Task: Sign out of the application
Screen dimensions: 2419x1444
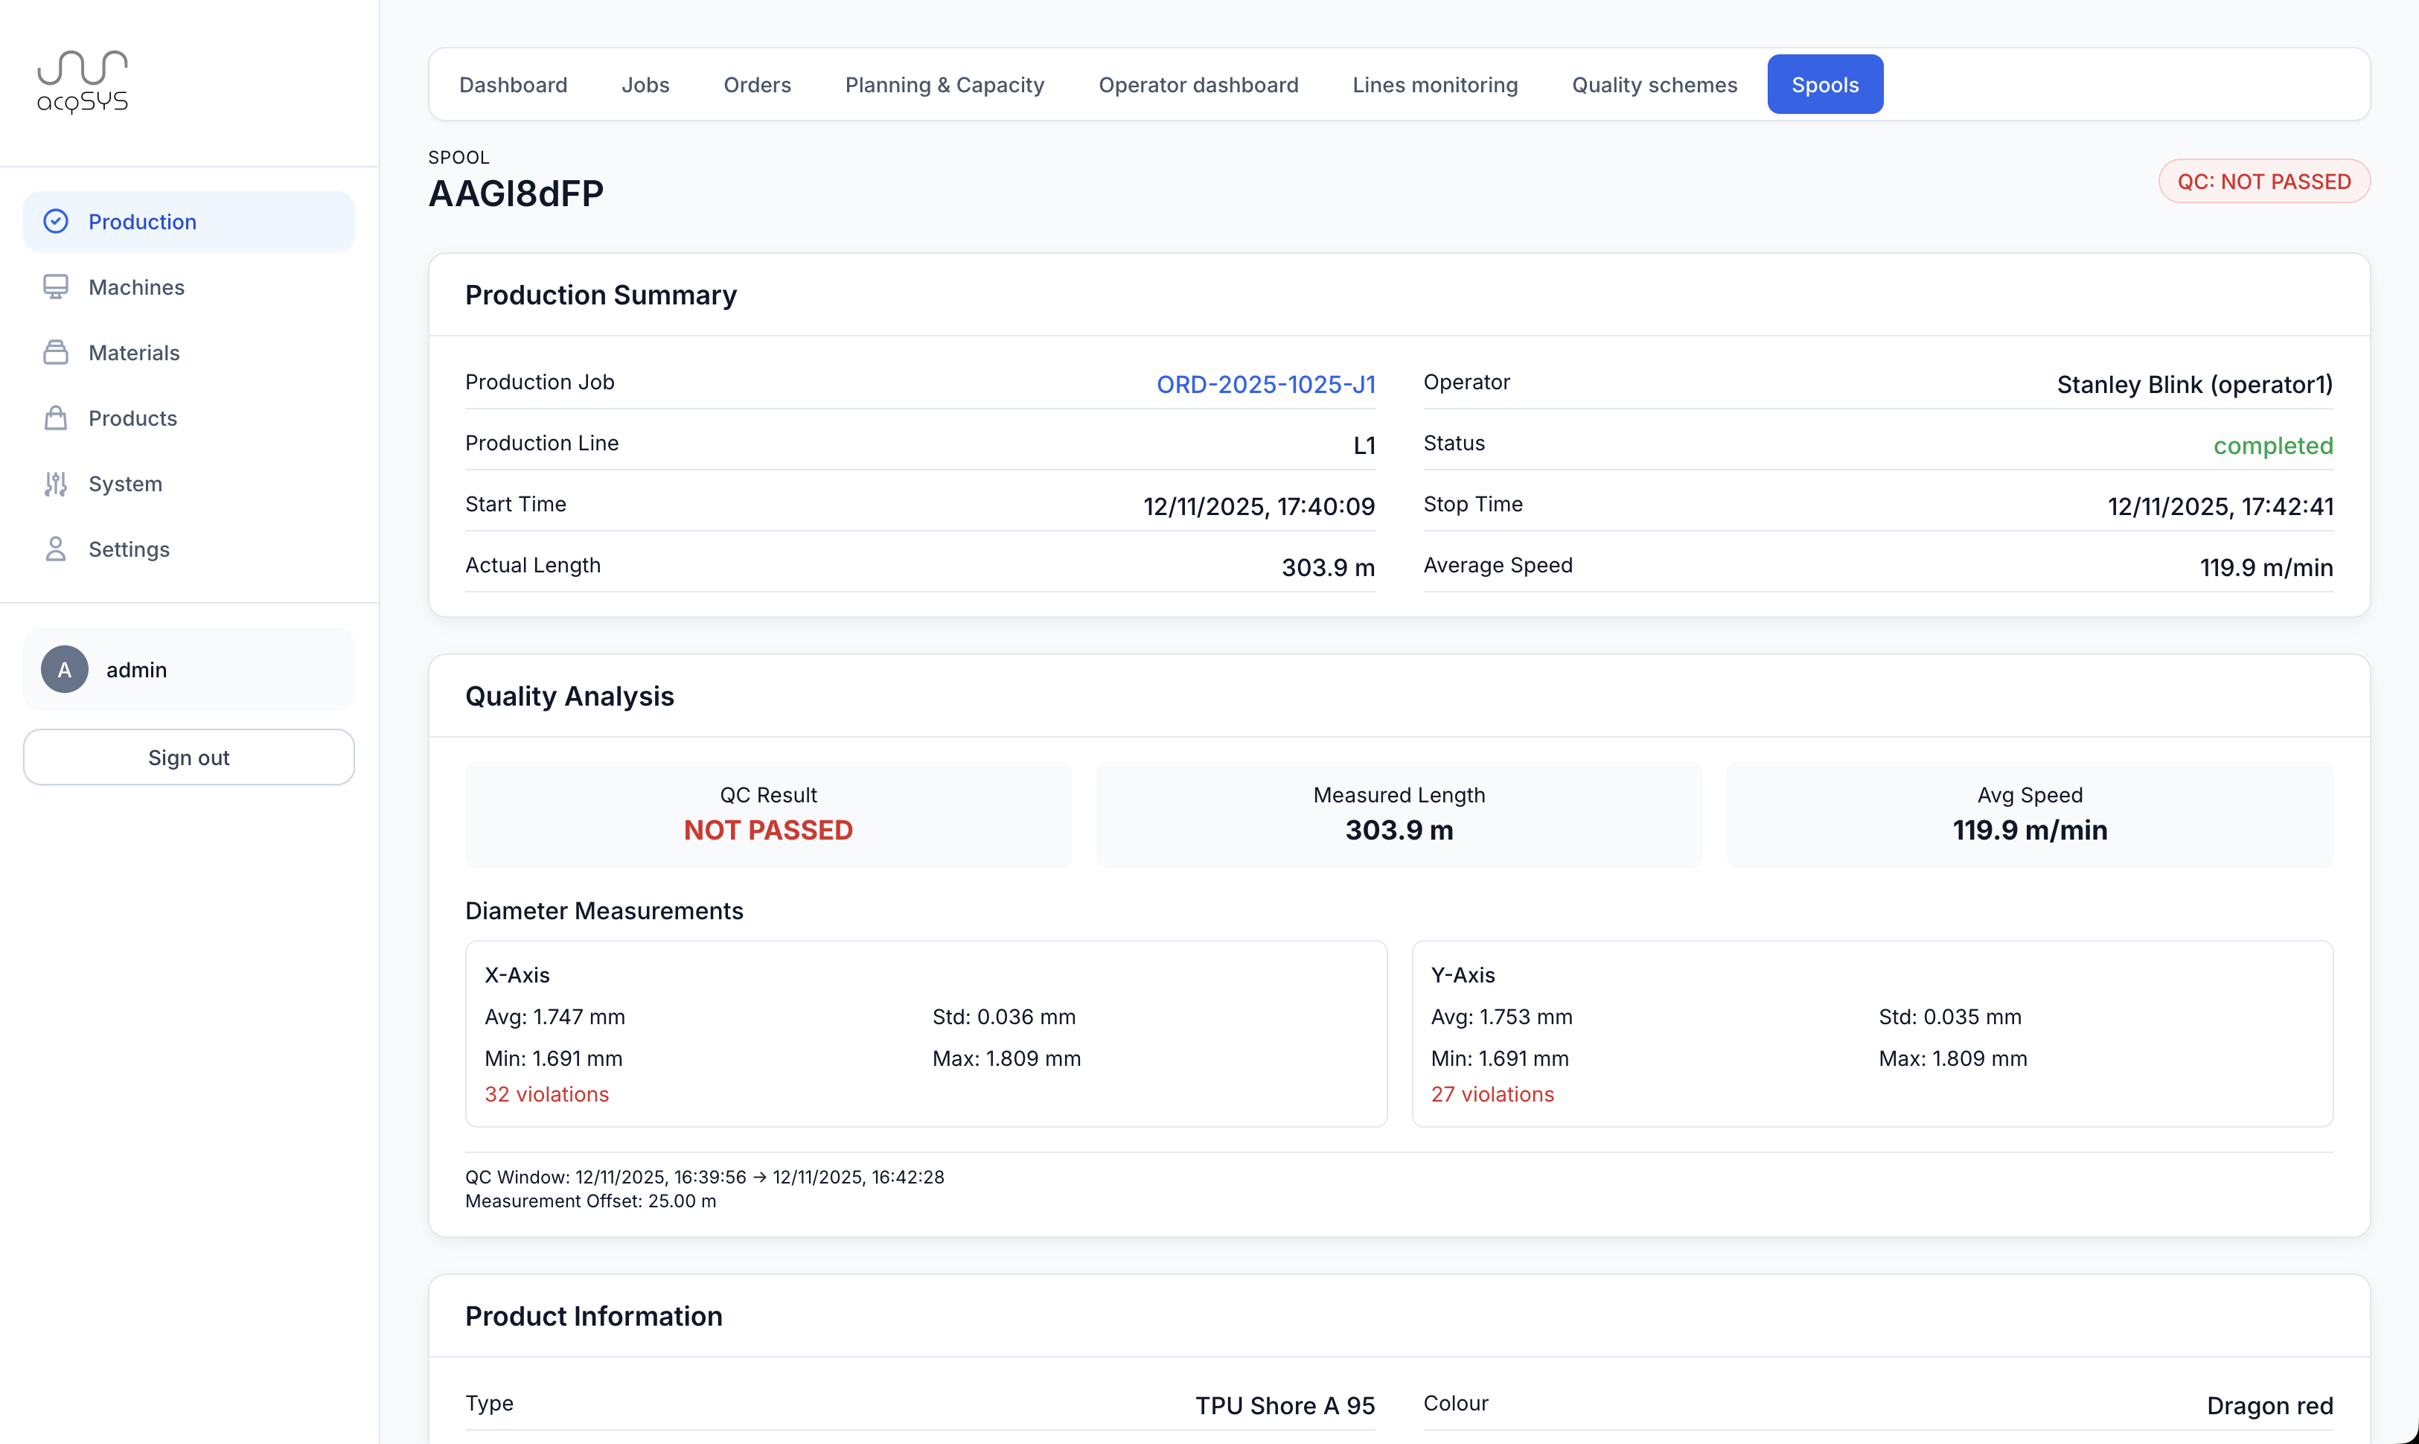Action: click(x=189, y=757)
